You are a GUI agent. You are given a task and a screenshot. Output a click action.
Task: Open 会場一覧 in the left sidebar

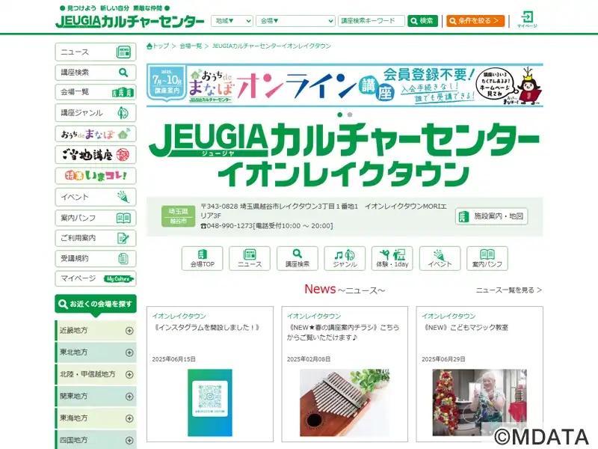click(x=96, y=92)
